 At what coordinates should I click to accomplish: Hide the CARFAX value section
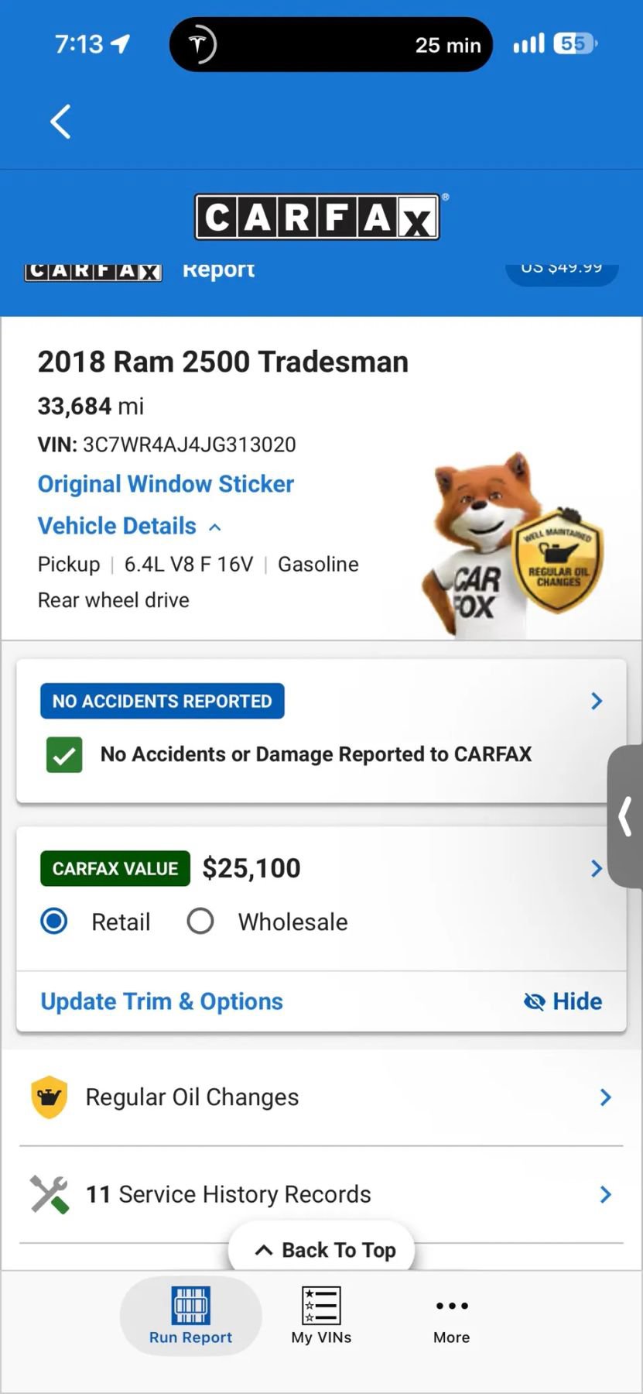pyautogui.click(x=563, y=1001)
